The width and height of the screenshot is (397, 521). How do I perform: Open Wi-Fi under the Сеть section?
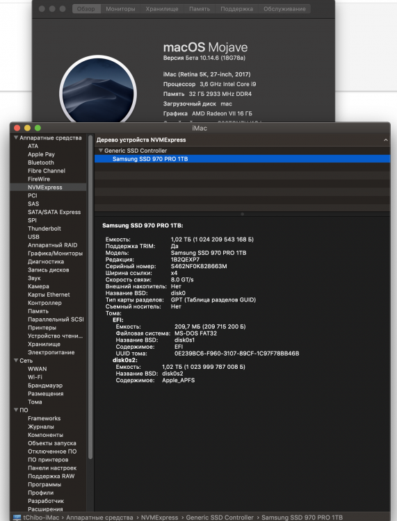(x=35, y=377)
